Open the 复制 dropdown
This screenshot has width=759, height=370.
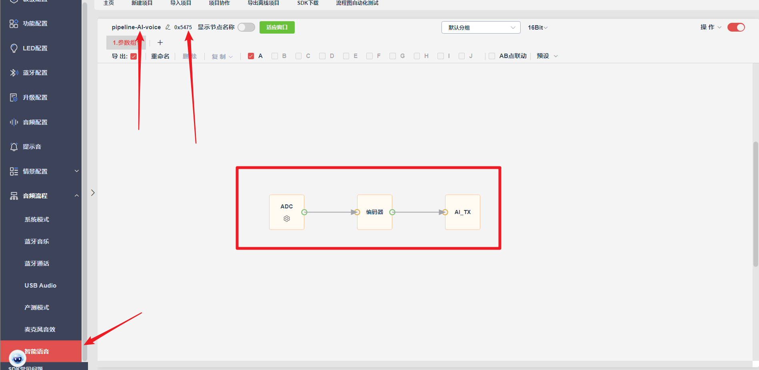coord(222,57)
